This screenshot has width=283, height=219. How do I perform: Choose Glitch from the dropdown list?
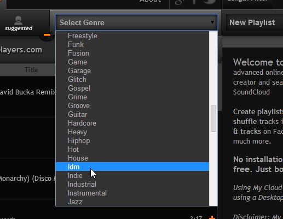point(132,79)
